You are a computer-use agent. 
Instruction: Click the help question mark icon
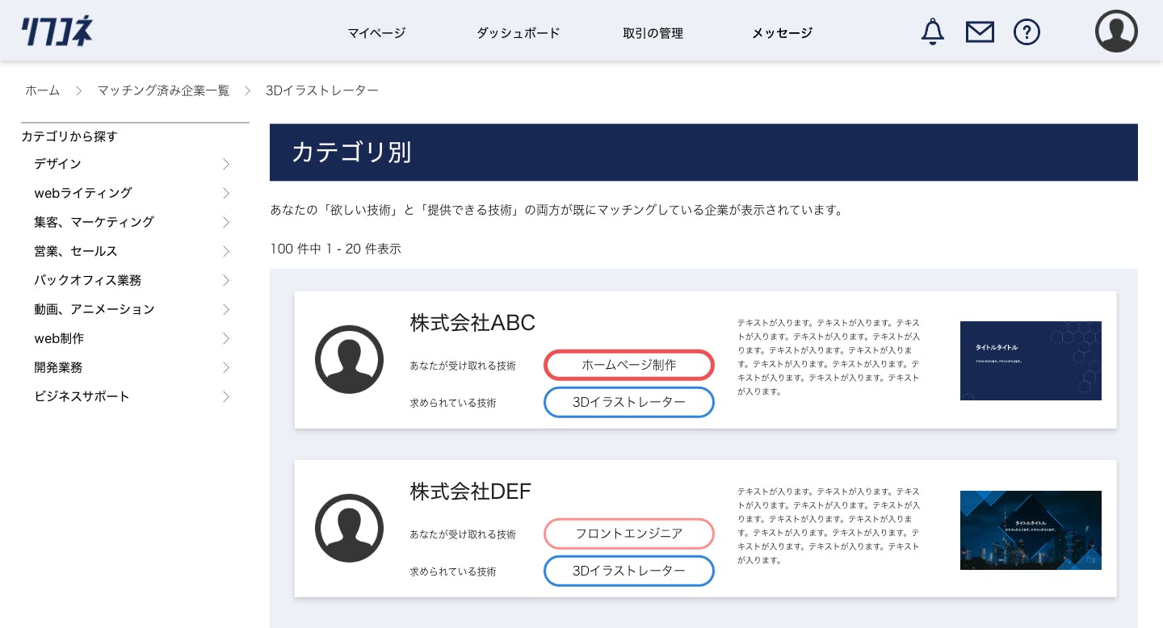[1027, 31]
